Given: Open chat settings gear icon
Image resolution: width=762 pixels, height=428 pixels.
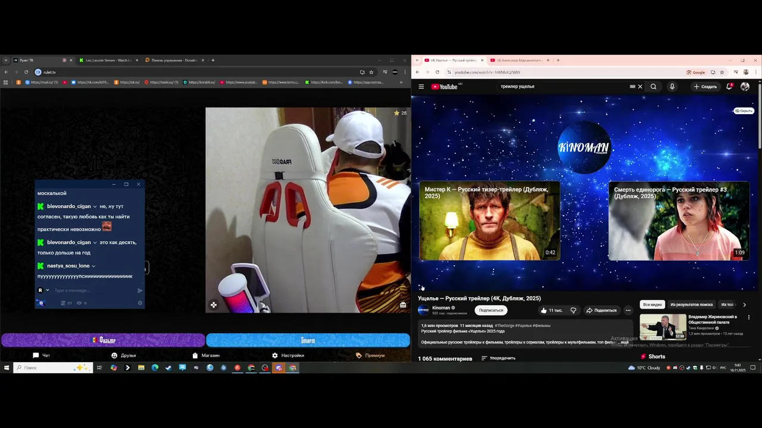Looking at the screenshot, I should tap(140, 303).
